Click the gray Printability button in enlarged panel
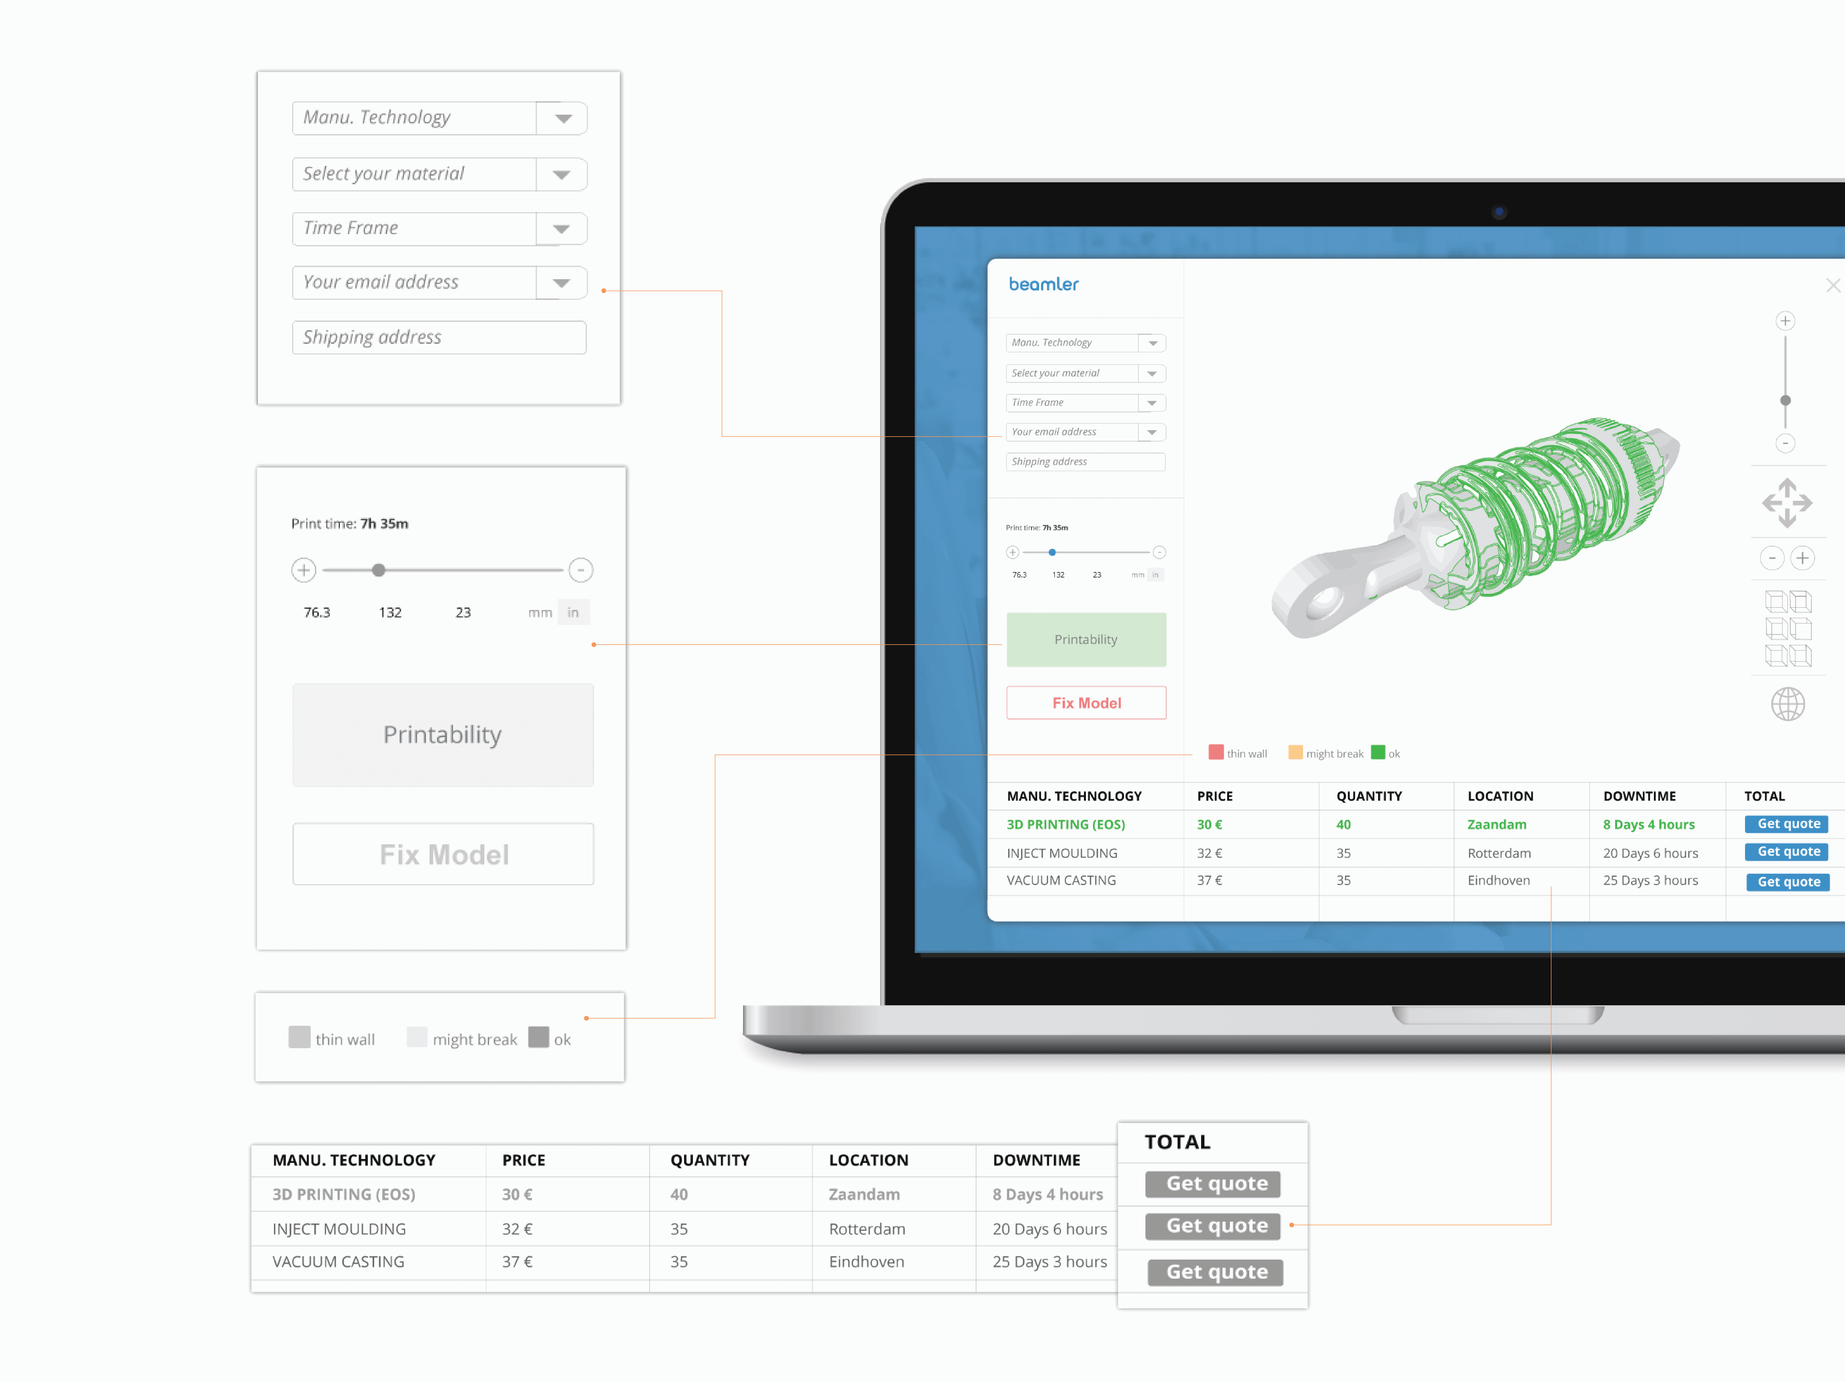1845x1382 pixels. tap(443, 735)
